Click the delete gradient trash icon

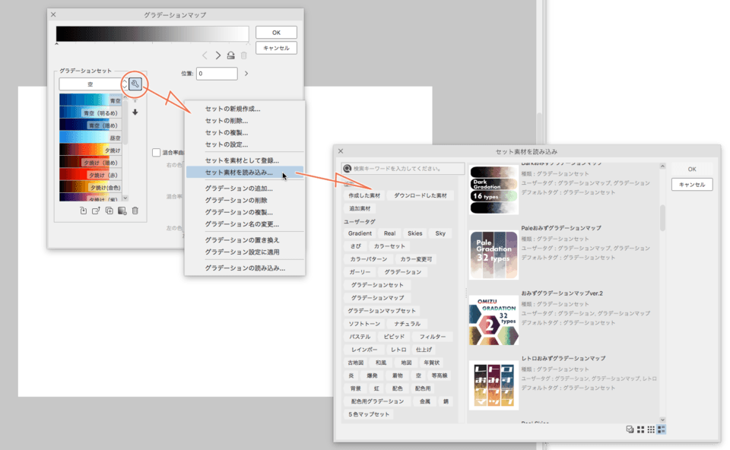[x=135, y=211]
